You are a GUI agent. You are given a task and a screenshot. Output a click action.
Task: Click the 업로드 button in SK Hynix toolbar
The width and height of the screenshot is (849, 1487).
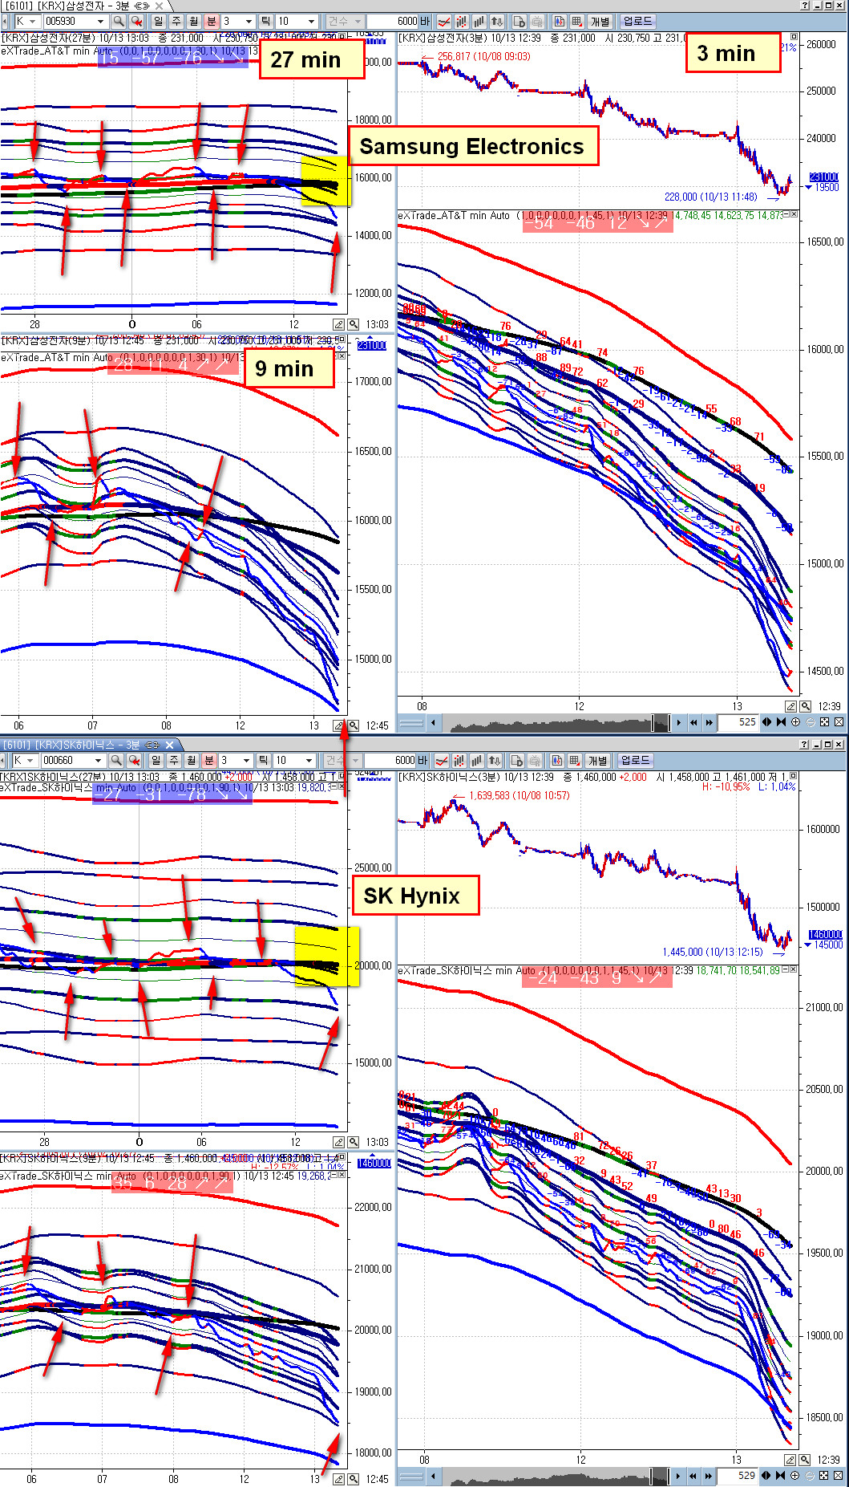636,760
